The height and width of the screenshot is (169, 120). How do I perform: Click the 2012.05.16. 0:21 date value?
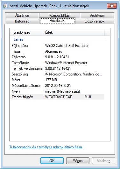pos(58,86)
